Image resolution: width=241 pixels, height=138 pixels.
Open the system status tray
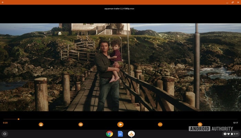point(231,134)
